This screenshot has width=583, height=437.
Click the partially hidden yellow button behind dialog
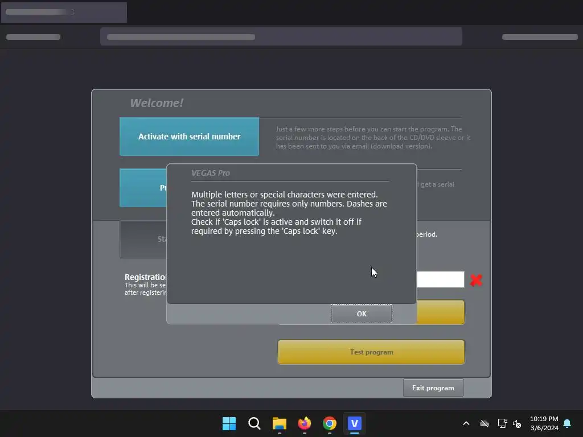click(x=441, y=312)
